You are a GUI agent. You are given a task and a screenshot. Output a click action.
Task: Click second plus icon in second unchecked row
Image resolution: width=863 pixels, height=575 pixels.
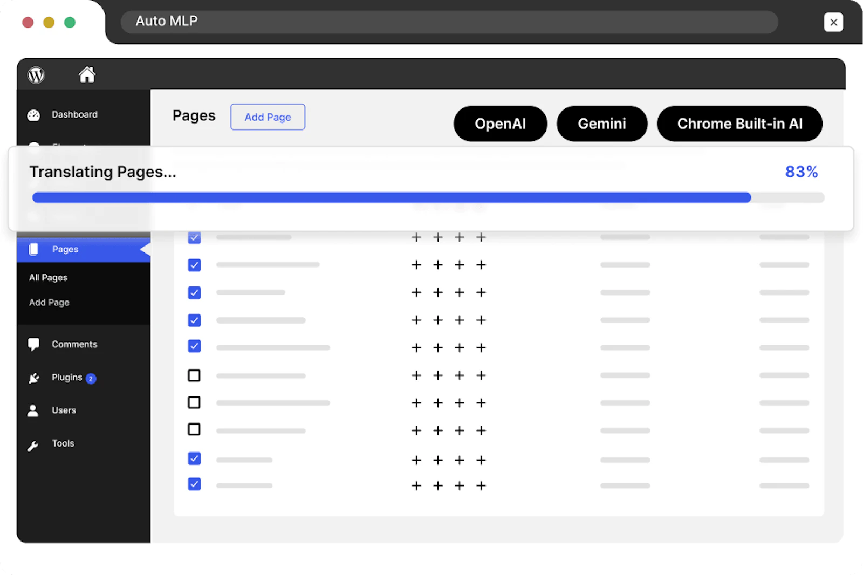(438, 403)
